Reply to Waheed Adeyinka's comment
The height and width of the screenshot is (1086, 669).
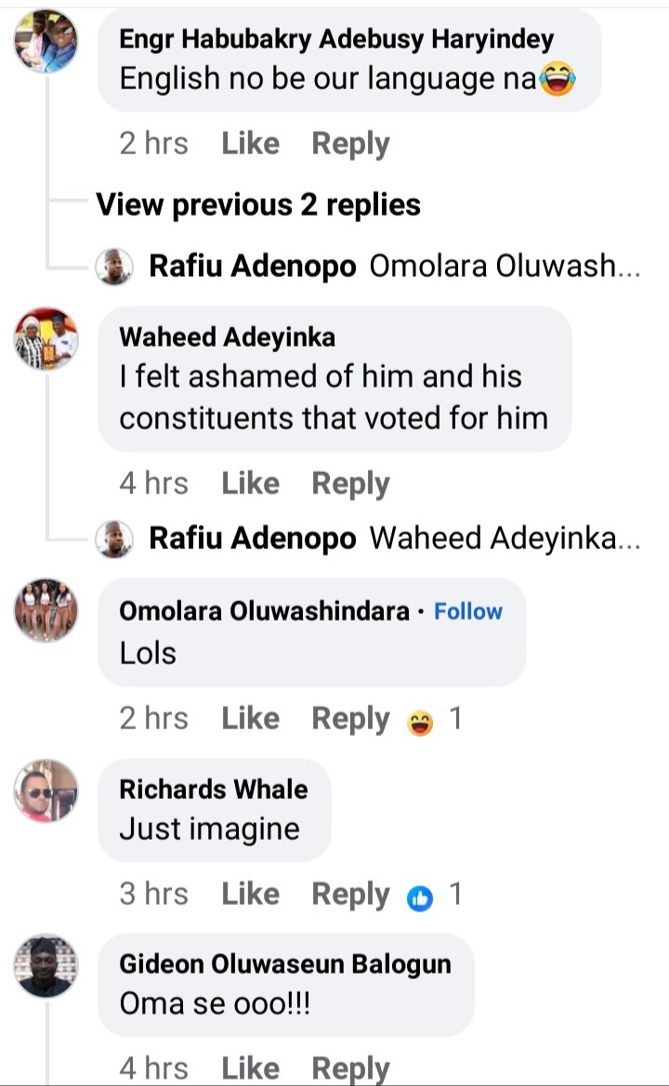click(350, 484)
